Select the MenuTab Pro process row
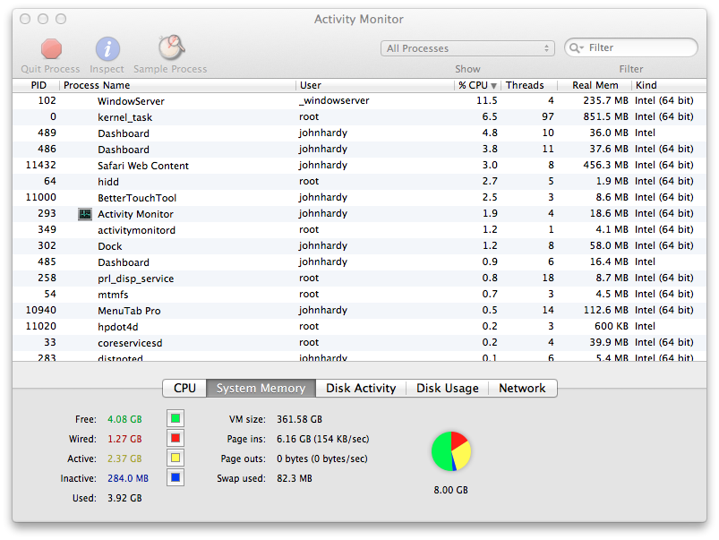The width and height of the screenshot is (719, 540). click(360, 310)
